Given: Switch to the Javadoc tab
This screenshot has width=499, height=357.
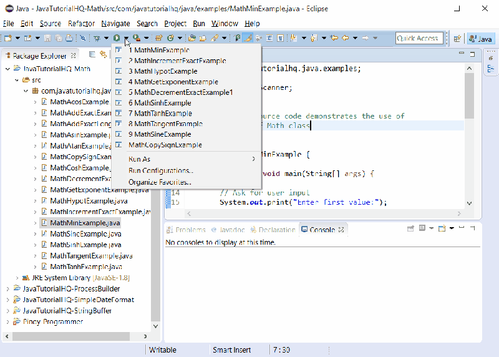Looking at the screenshot, I should (x=228, y=230).
